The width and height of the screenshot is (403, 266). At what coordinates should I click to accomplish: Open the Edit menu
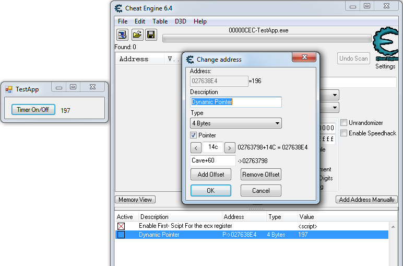pos(140,21)
